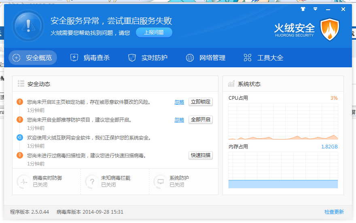
Task: Click the system status bar chart icon
Action: [231, 84]
